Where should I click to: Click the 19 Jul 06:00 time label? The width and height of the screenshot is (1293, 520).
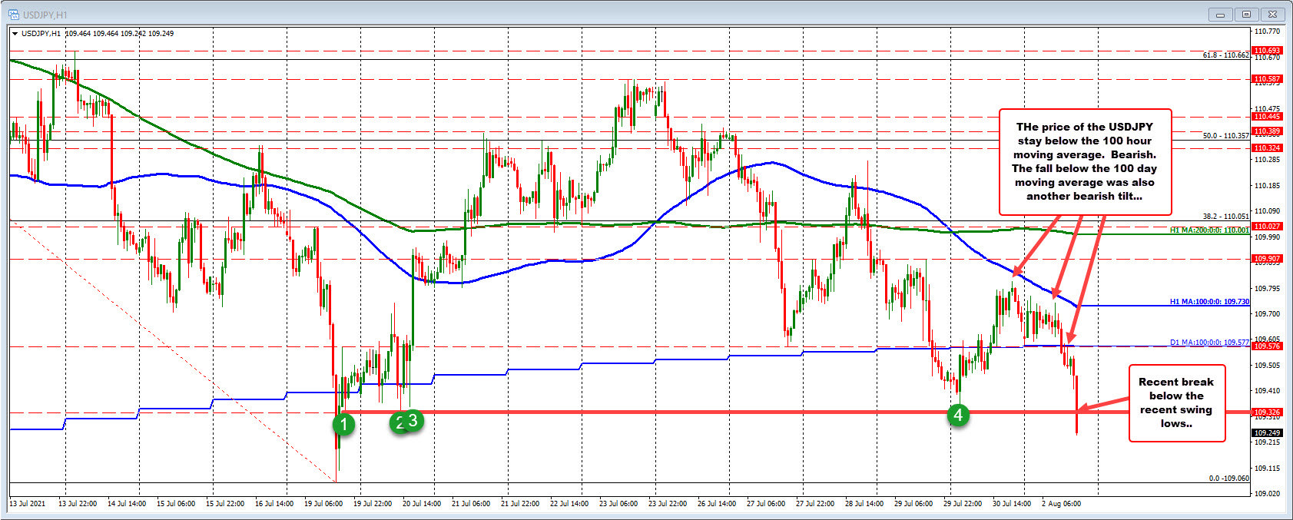[323, 504]
